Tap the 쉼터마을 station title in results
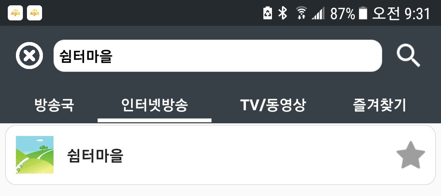 click(x=95, y=156)
